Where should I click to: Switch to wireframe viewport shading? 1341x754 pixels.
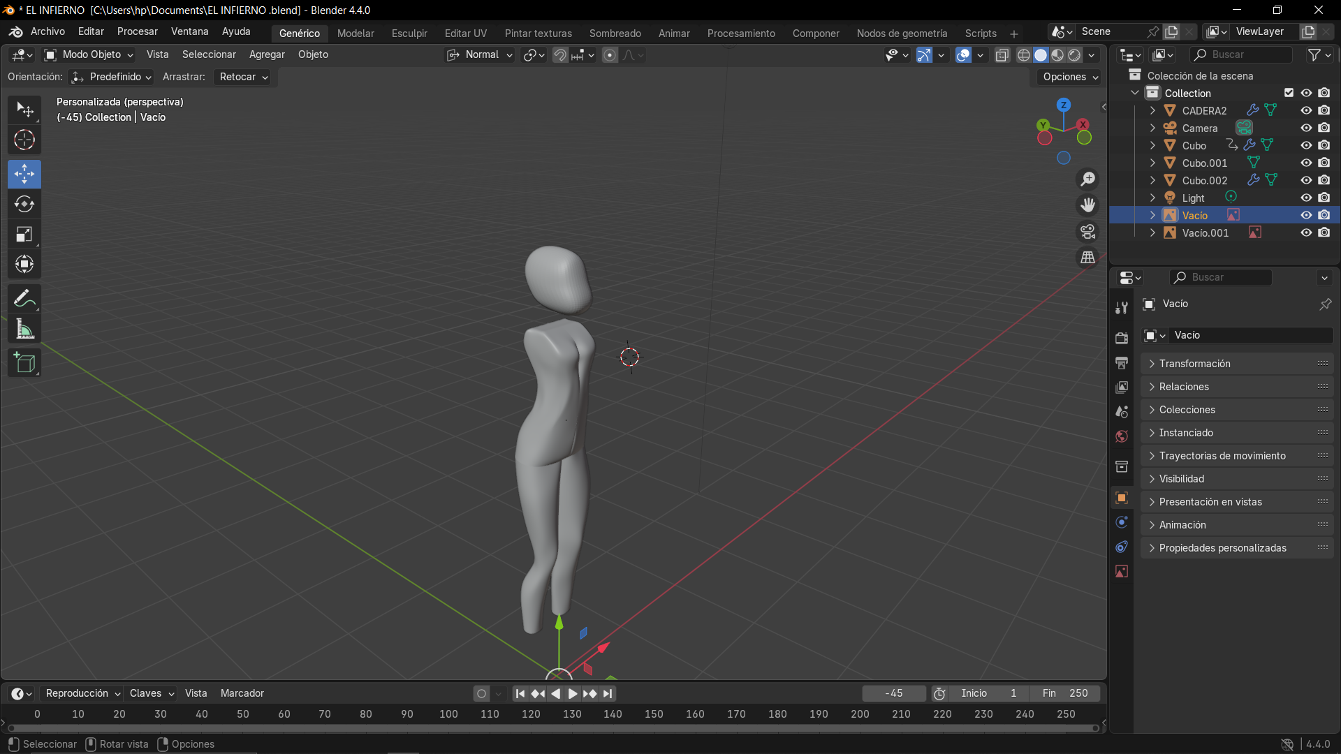click(x=1024, y=55)
